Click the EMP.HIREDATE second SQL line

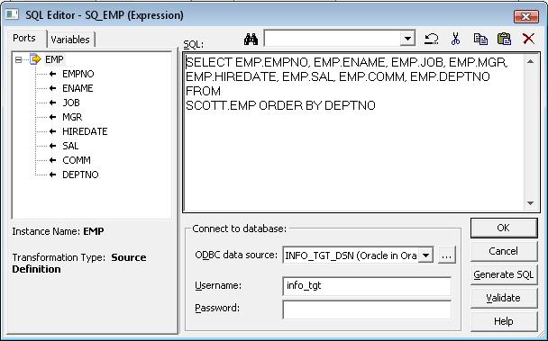coord(338,76)
